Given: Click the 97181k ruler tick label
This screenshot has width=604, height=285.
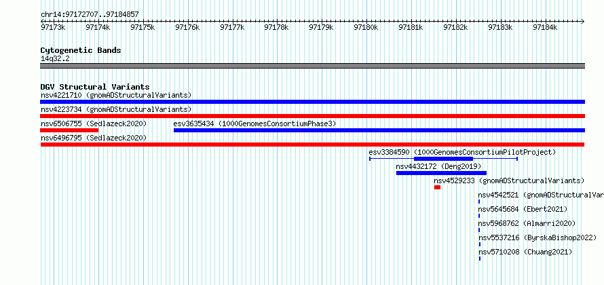Looking at the screenshot, I should pyautogui.click(x=411, y=27).
